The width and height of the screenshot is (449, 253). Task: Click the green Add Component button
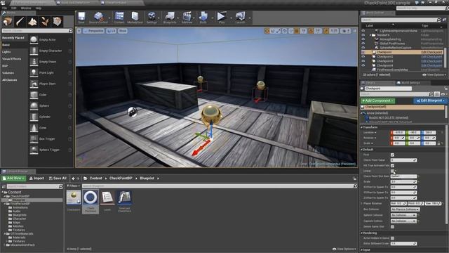(377, 100)
